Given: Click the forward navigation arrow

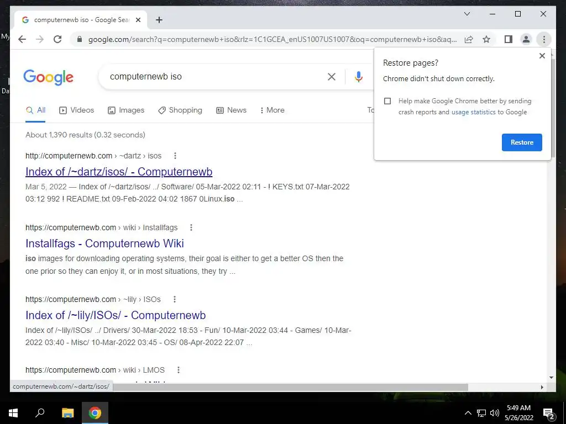Looking at the screenshot, I should click(40, 39).
